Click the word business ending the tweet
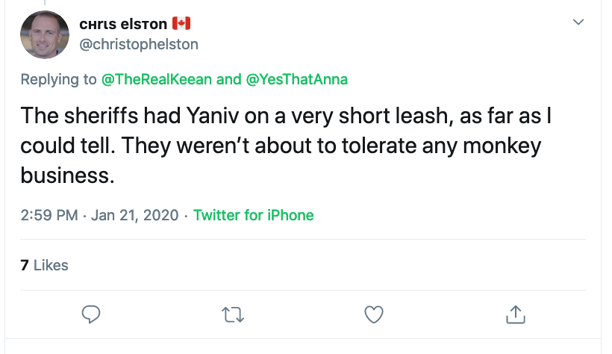 [67, 175]
